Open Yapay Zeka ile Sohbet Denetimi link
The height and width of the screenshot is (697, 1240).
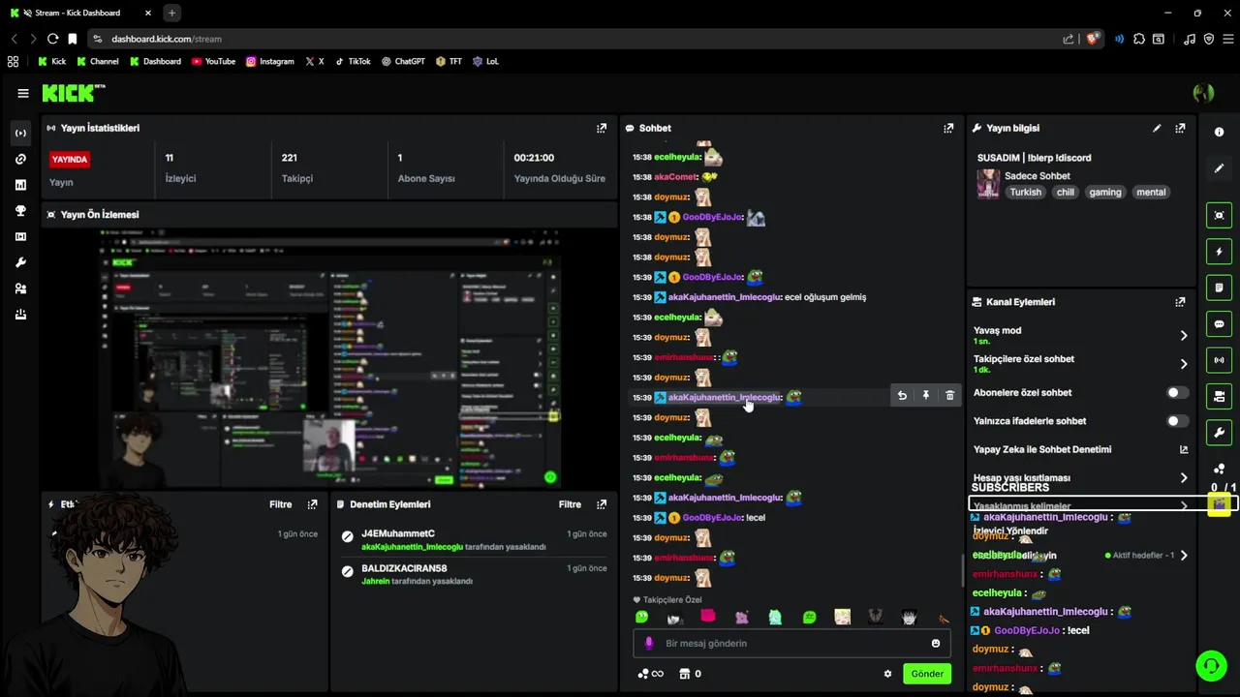point(1183,449)
